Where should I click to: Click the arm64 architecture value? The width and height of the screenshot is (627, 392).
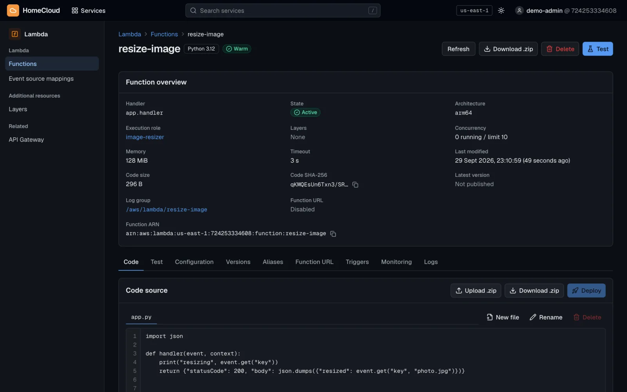point(463,113)
